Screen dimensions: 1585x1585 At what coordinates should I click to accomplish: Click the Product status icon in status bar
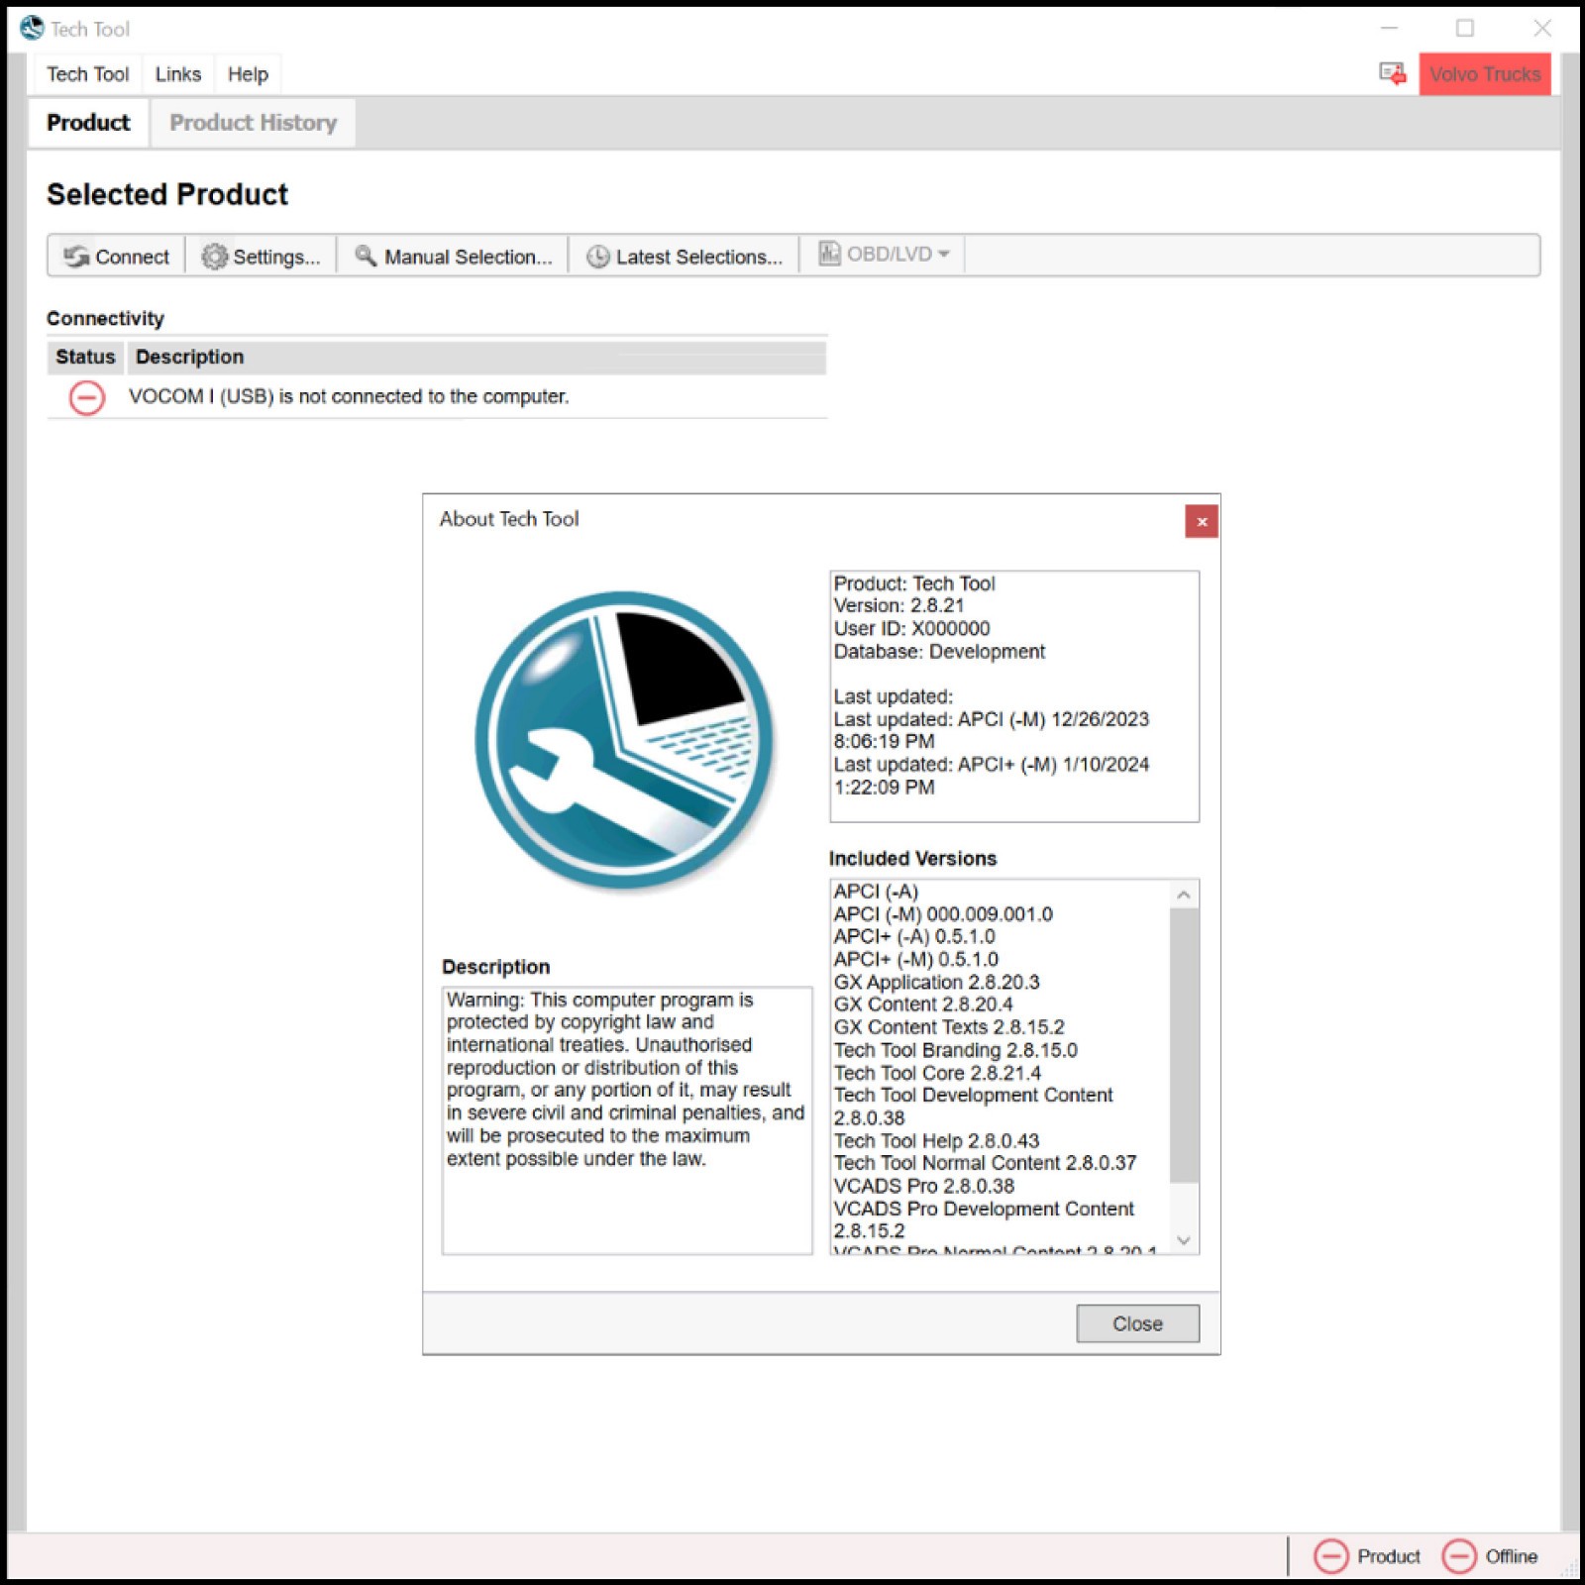pos(1331,1556)
